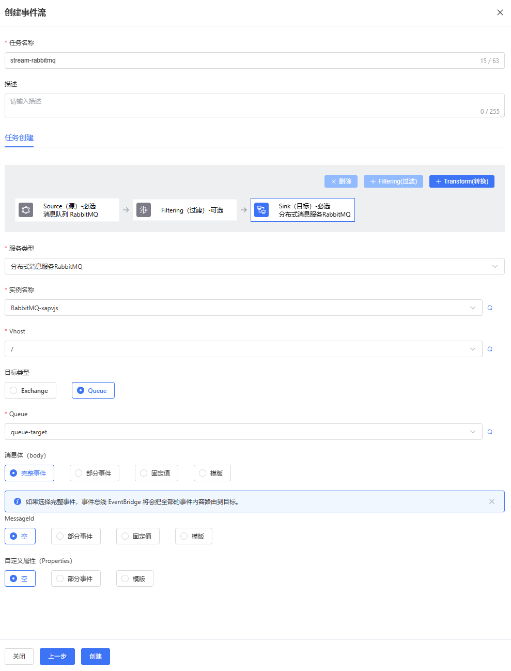Dismiss the full event info banner
Image resolution: width=511 pixels, height=671 pixels.
(x=492, y=501)
